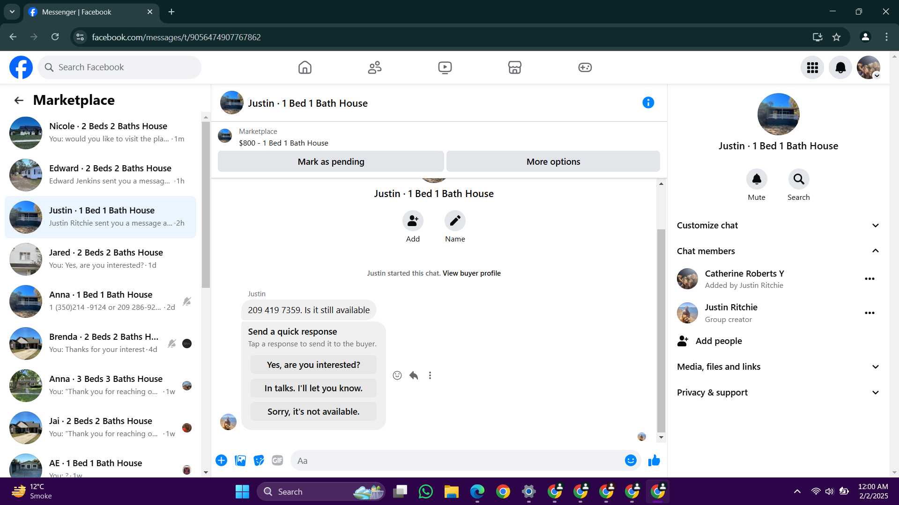Open options for Justin Ritchie member
This screenshot has height=505, width=899.
click(869, 313)
